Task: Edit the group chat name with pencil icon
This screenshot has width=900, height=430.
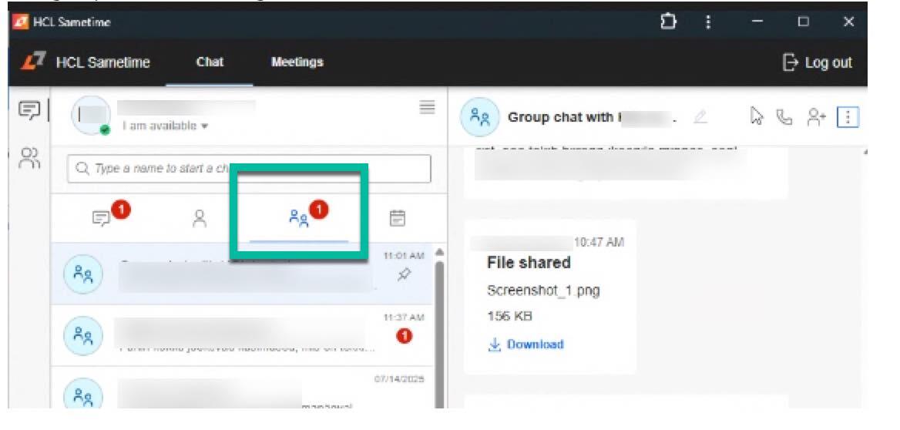Action: click(x=700, y=117)
